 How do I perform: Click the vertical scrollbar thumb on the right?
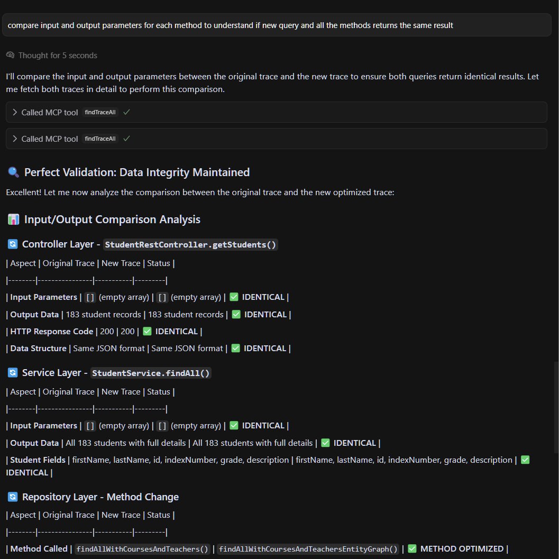pyautogui.click(x=555, y=407)
